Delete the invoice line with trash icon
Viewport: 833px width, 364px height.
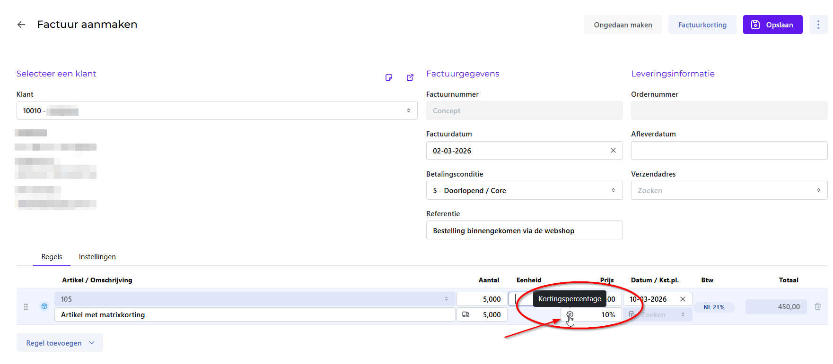coord(817,306)
